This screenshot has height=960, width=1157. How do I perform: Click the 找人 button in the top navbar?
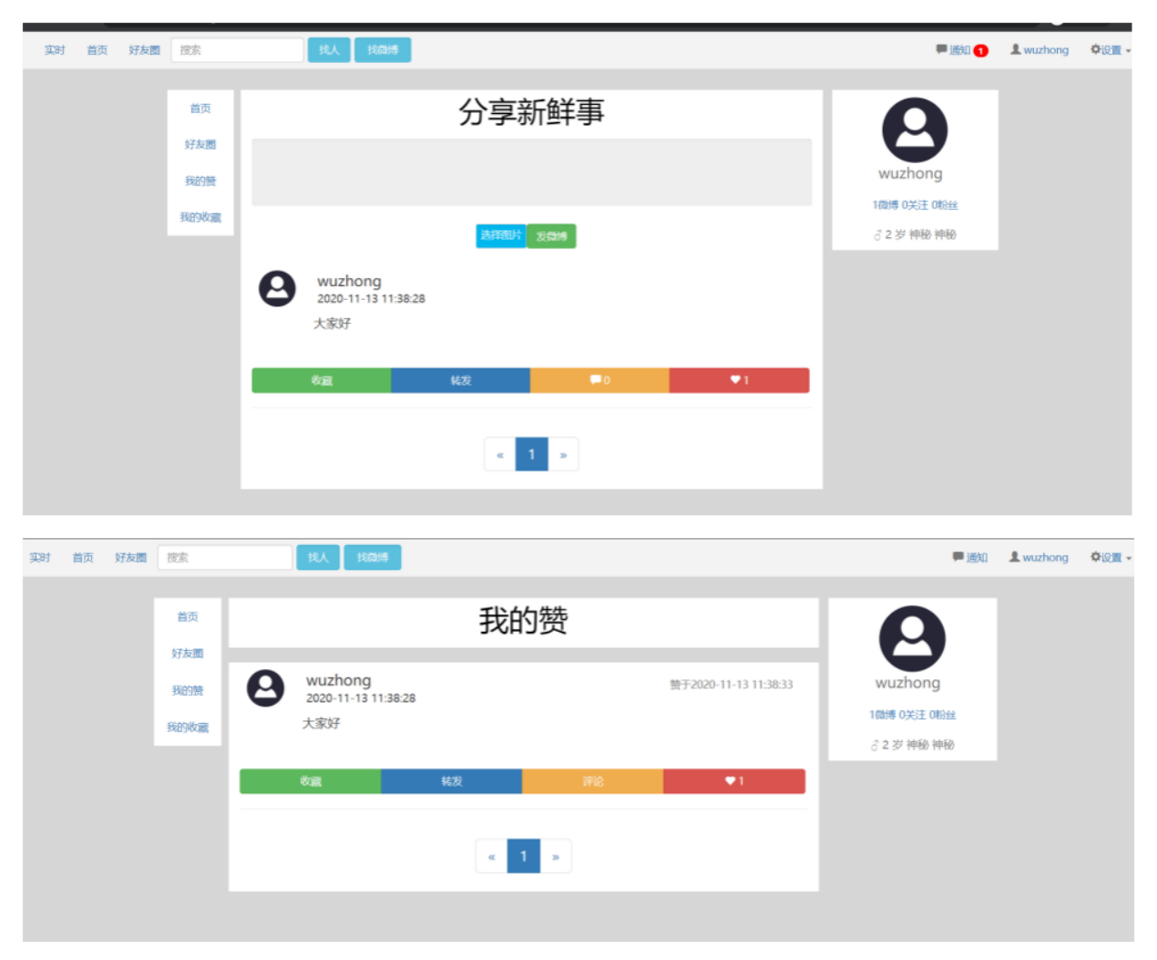click(x=329, y=50)
